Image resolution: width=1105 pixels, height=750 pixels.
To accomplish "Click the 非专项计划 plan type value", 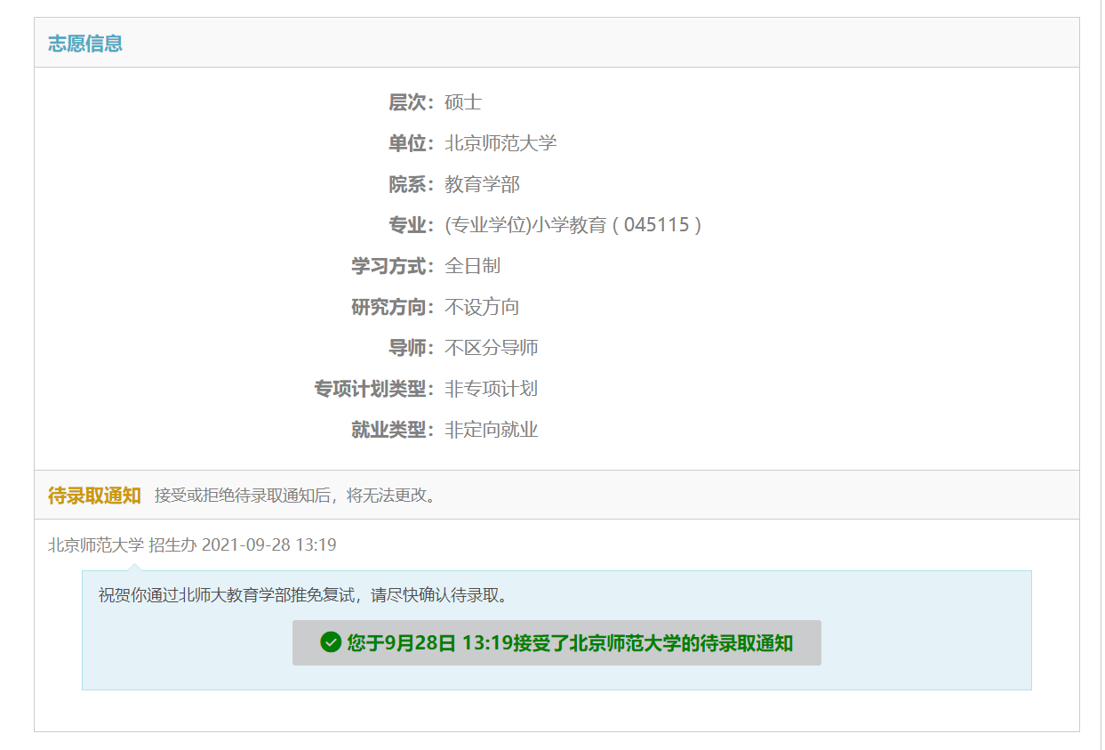I will click(492, 389).
